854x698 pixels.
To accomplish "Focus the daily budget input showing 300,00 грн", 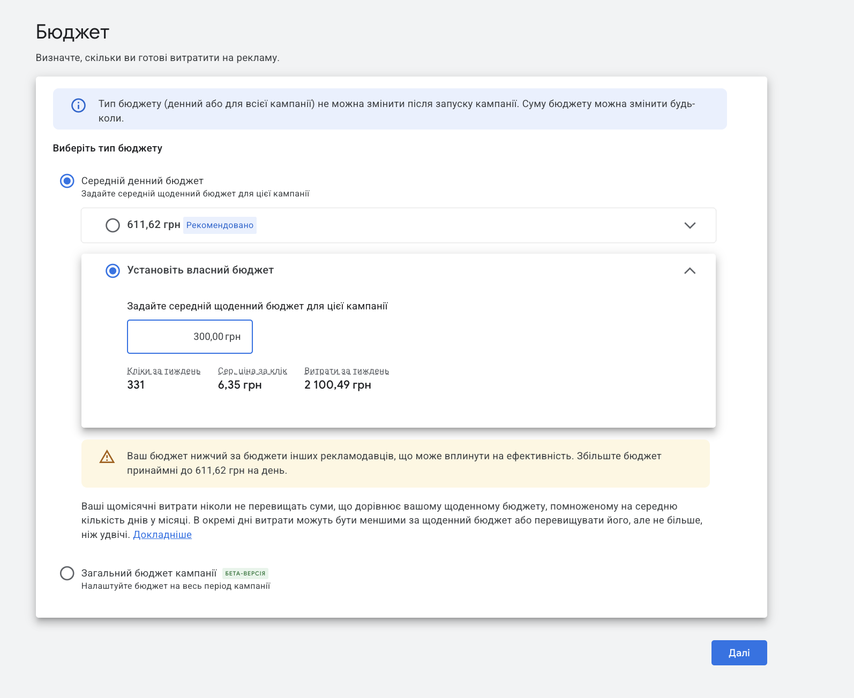I will pos(190,337).
